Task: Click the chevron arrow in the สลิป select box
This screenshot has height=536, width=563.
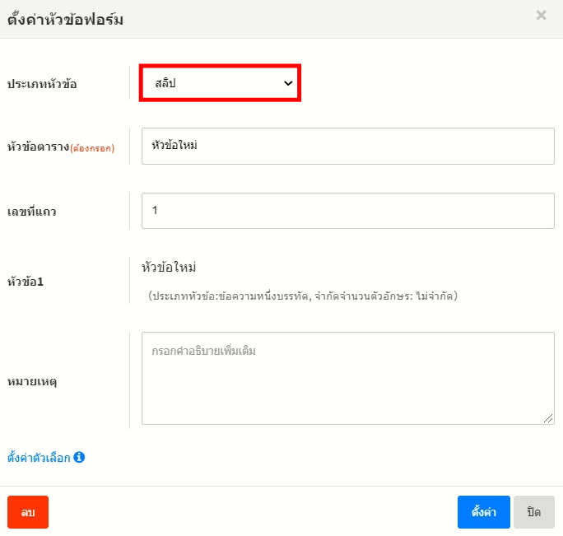Action: click(288, 83)
